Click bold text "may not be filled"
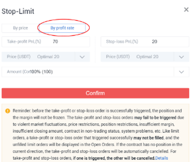Image resolution: width=192 pixels, height=162 pixels. 149,138
